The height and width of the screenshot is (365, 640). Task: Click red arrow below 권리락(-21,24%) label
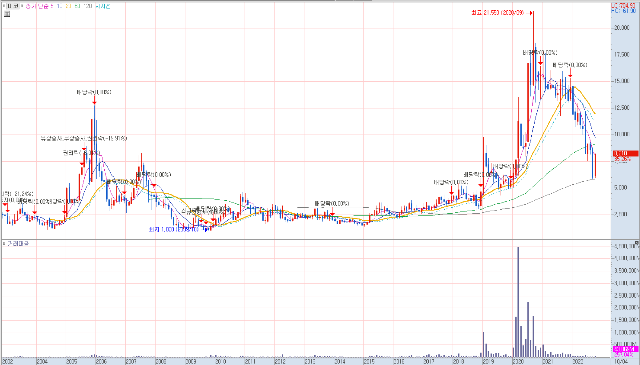click(x=5, y=204)
